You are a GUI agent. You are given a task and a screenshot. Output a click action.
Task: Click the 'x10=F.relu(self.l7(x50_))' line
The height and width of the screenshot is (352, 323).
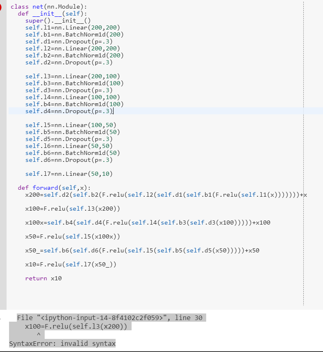[x=71, y=264]
